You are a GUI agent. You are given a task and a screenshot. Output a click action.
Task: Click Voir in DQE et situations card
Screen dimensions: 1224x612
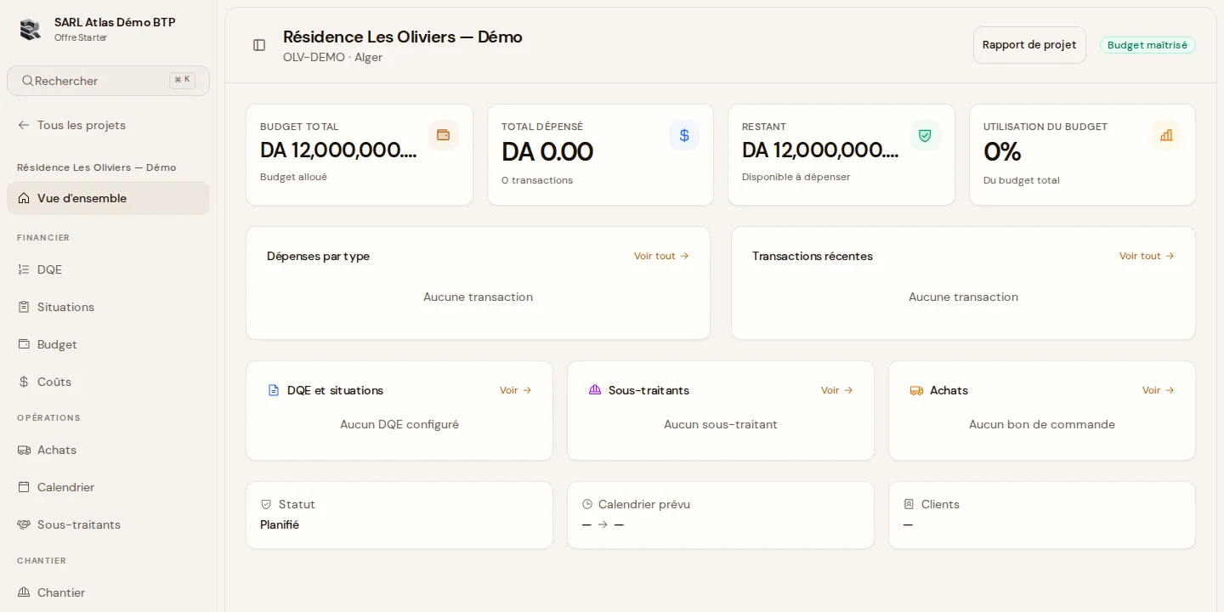516,390
